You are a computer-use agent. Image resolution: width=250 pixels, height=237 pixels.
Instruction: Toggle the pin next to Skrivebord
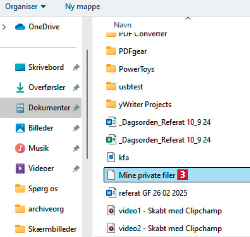click(x=76, y=68)
